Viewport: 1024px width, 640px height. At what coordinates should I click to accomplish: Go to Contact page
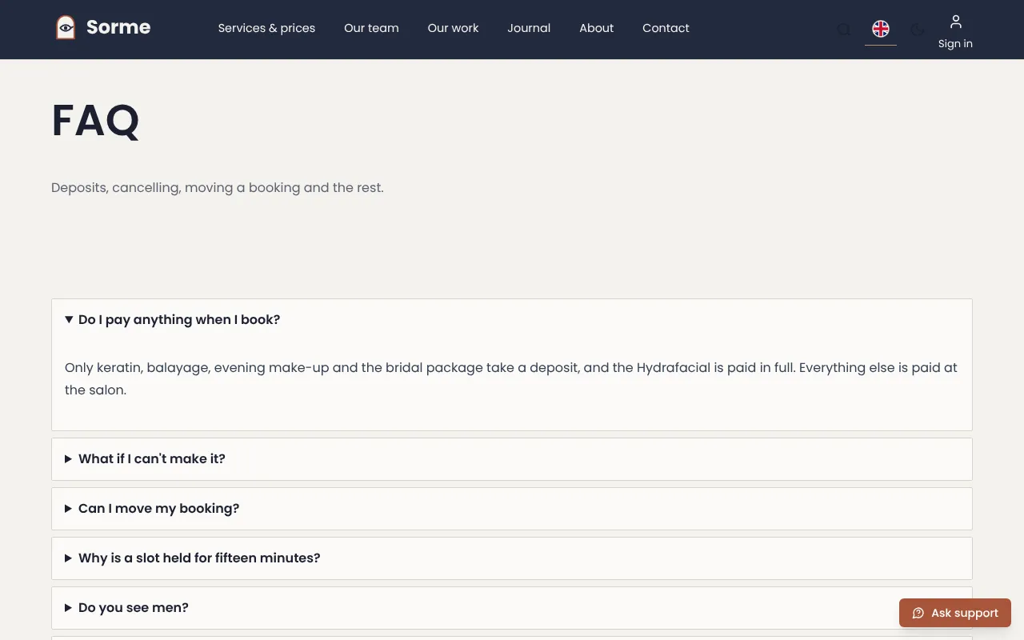[666, 28]
